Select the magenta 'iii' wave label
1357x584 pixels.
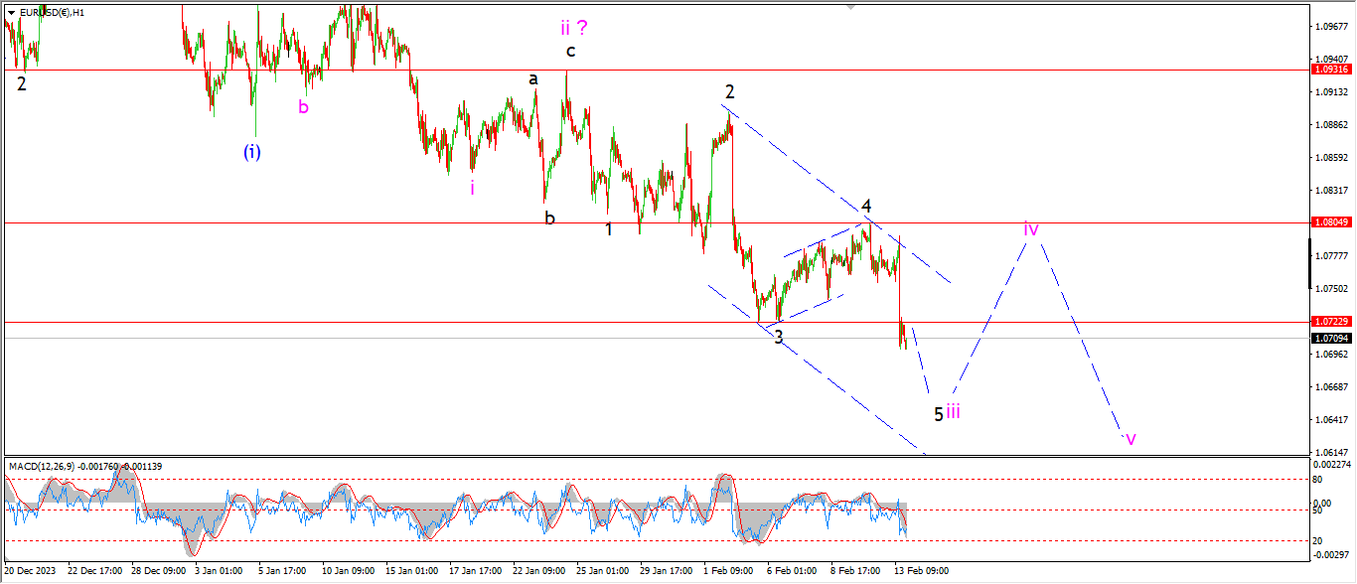pos(953,412)
